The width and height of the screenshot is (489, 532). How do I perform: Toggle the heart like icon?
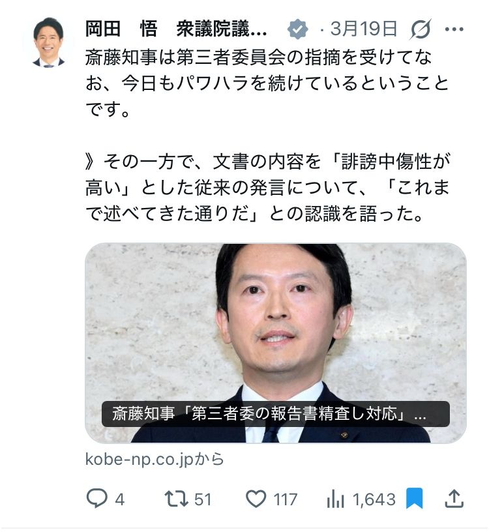coord(256,499)
